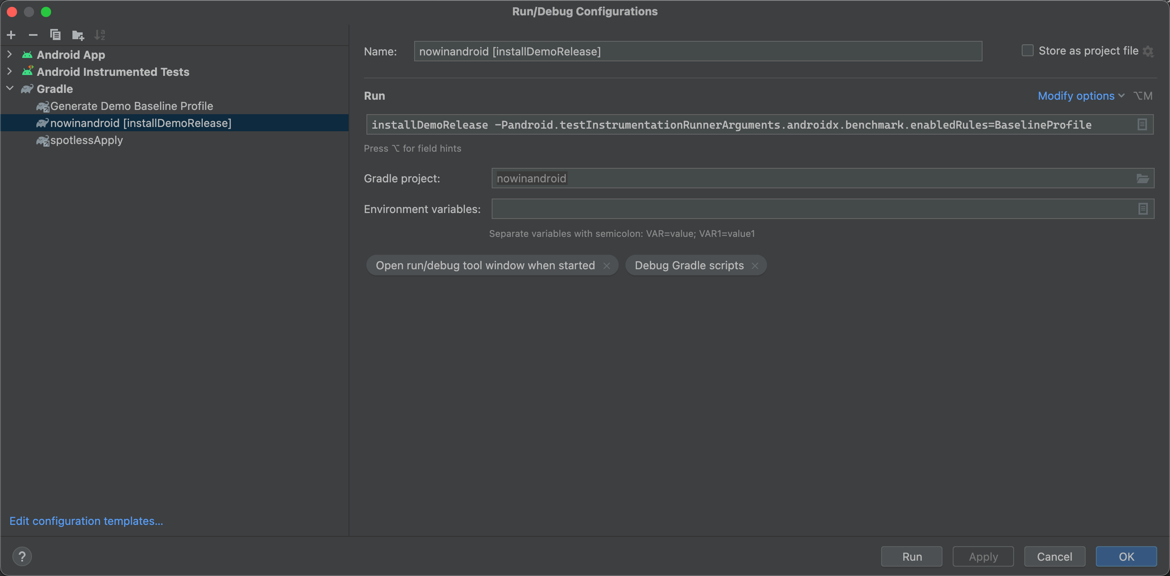Select the spotlessApply configuration item
The height and width of the screenshot is (576, 1170).
click(85, 139)
